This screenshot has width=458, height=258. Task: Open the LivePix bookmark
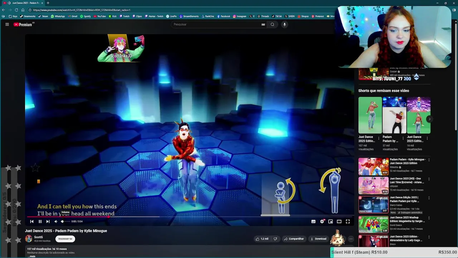(171, 16)
